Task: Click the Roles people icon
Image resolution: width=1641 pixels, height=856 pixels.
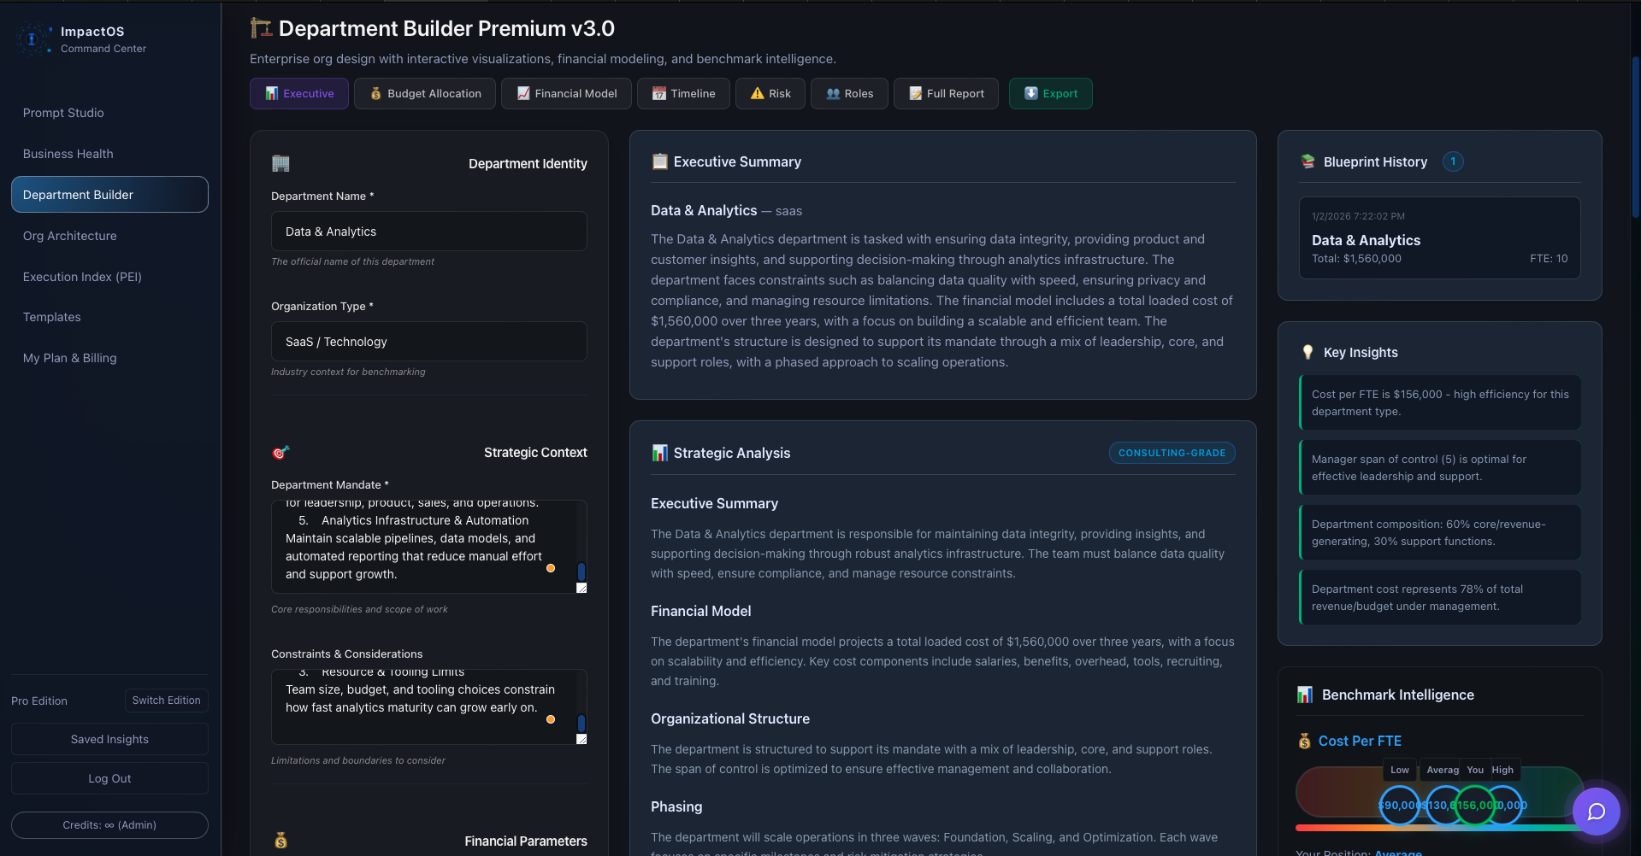Action: (832, 93)
